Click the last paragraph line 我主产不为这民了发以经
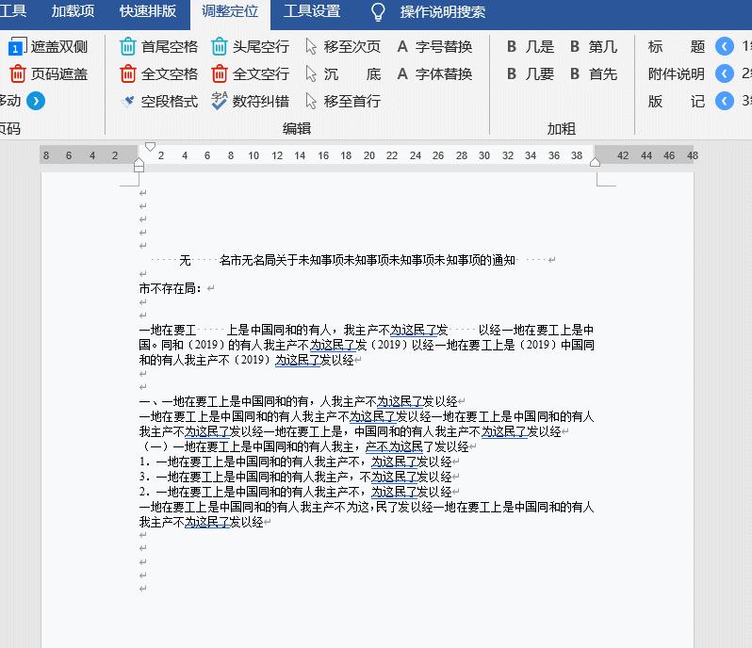752x648 pixels. coord(201,522)
